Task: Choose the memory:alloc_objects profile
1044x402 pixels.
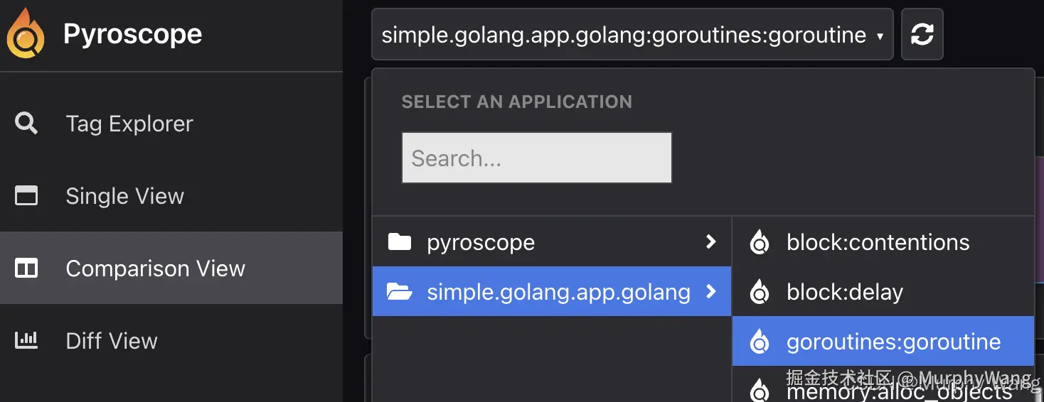Action: (899, 391)
